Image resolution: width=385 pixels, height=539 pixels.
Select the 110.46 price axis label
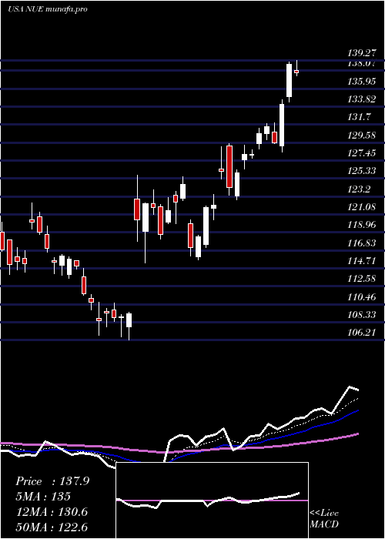pyautogui.click(x=362, y=296)
